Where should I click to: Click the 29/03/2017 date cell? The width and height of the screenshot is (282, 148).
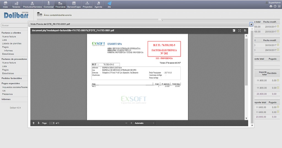[271, 50]
